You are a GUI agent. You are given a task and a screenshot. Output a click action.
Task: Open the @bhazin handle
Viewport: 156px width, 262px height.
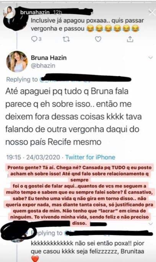(x=43, y=65)
